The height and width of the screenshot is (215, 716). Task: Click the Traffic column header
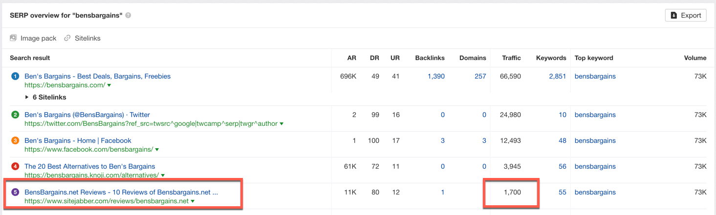point(511,58)
